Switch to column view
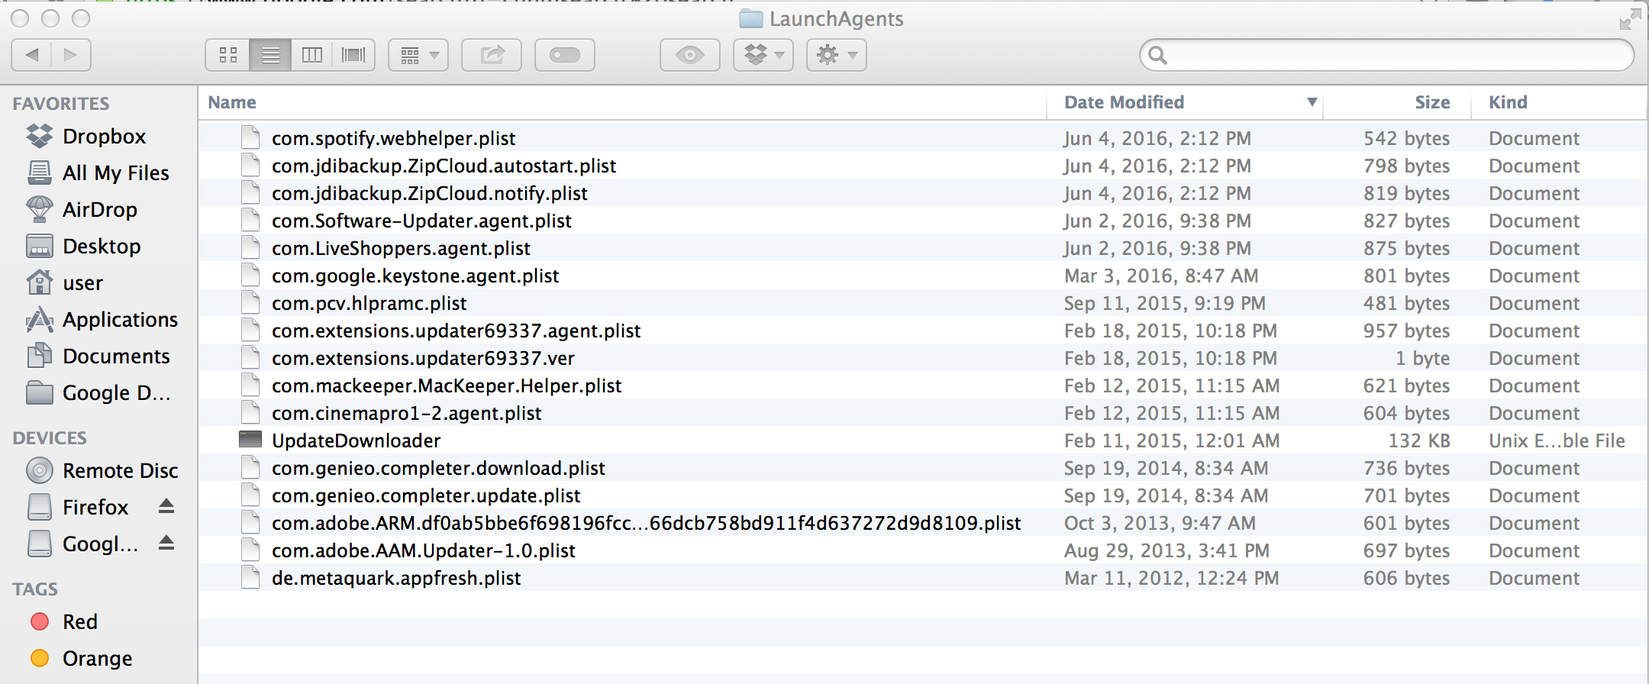1649x684 pixels. pyautogui.click(x=312, y=55)
